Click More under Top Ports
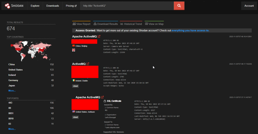 click(x=12, y=129)
